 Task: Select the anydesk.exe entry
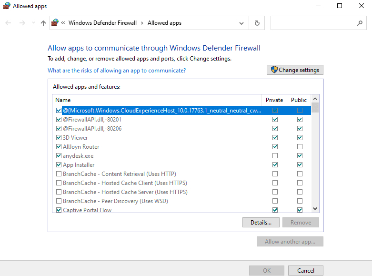click(x=78, y=155)
